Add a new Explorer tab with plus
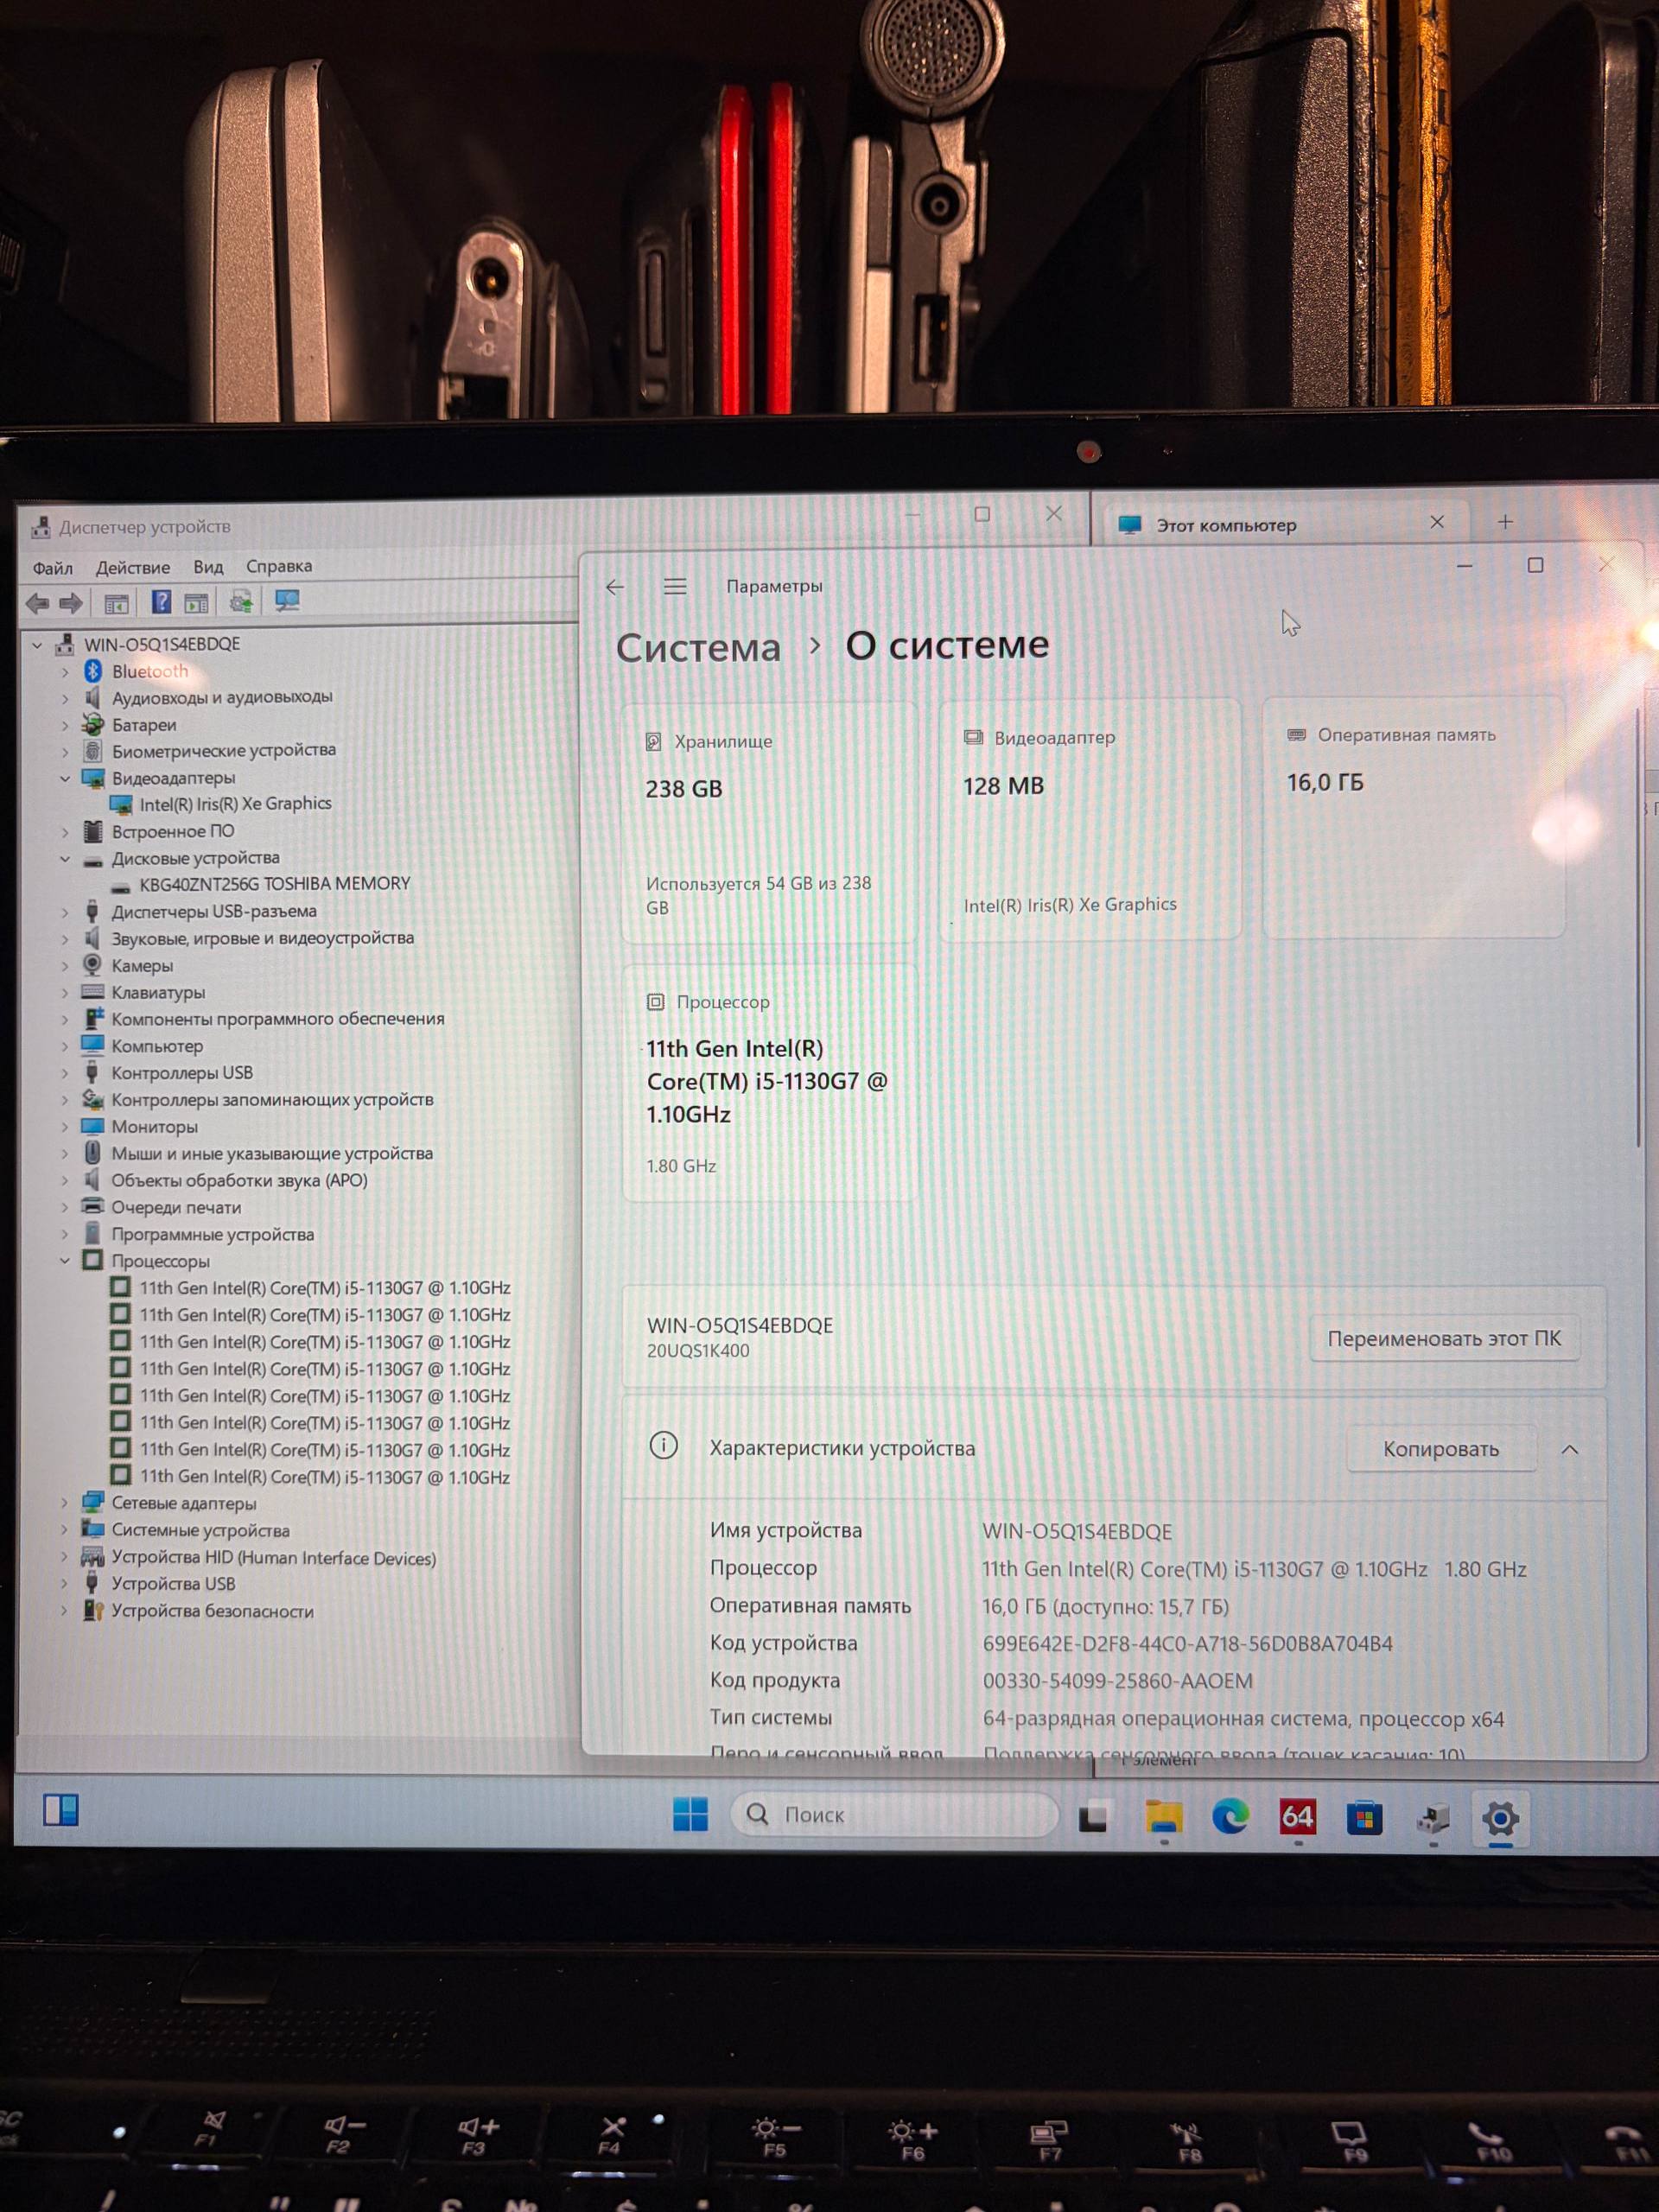Screen dimensions: 1659x2212 (1505, 521)
